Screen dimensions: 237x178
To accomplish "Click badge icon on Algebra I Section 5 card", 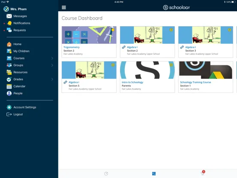I will [113, 65].
